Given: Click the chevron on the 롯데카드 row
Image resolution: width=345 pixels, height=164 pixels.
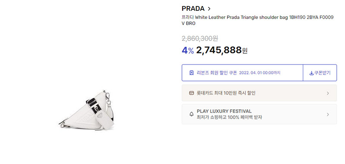Looking at the screenshot, I should point(328,93).
